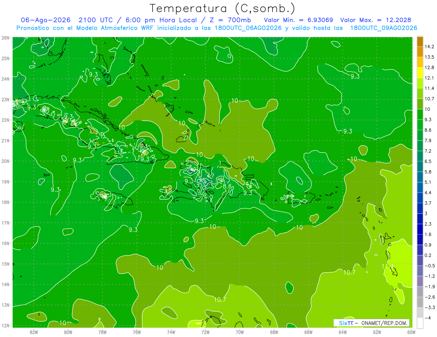Click the "2100 UTC" time label

[x=96, y=20]
